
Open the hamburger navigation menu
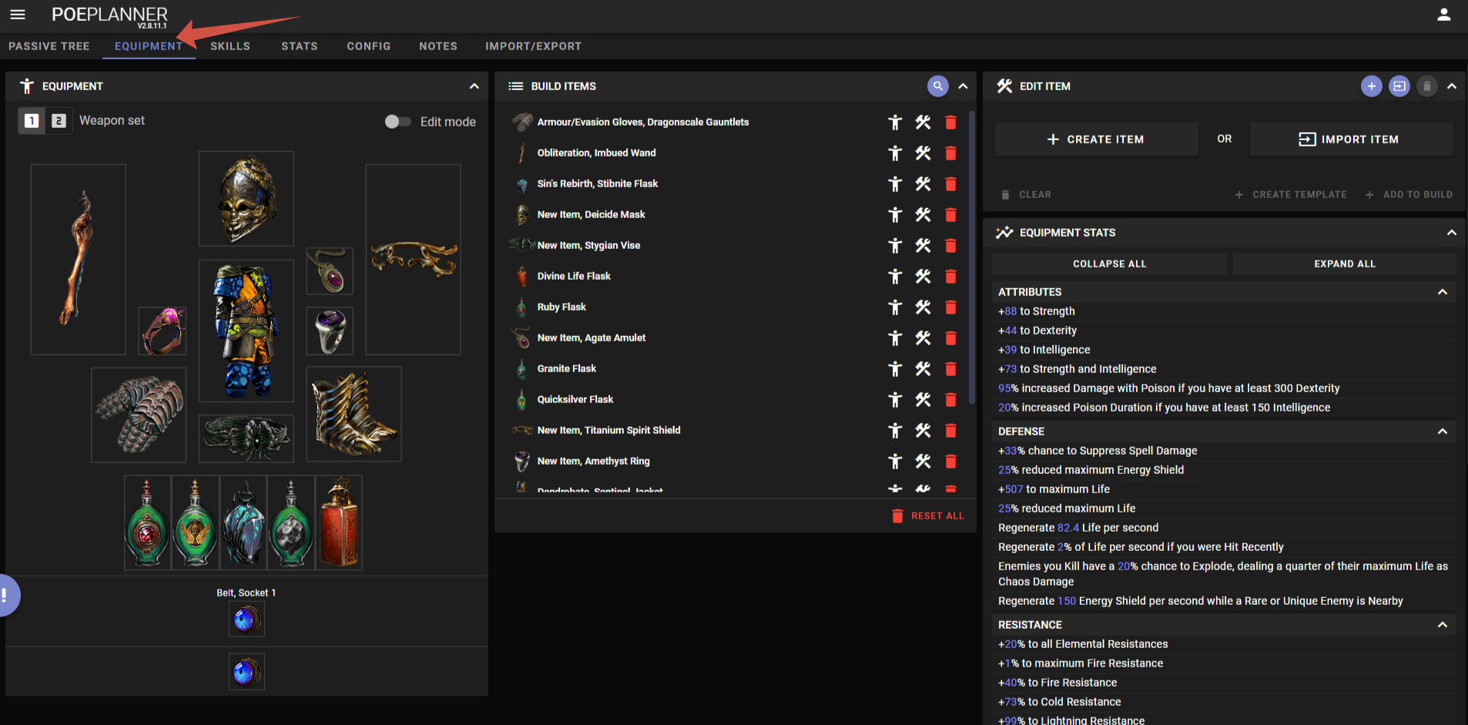click(x=18, y=15)
